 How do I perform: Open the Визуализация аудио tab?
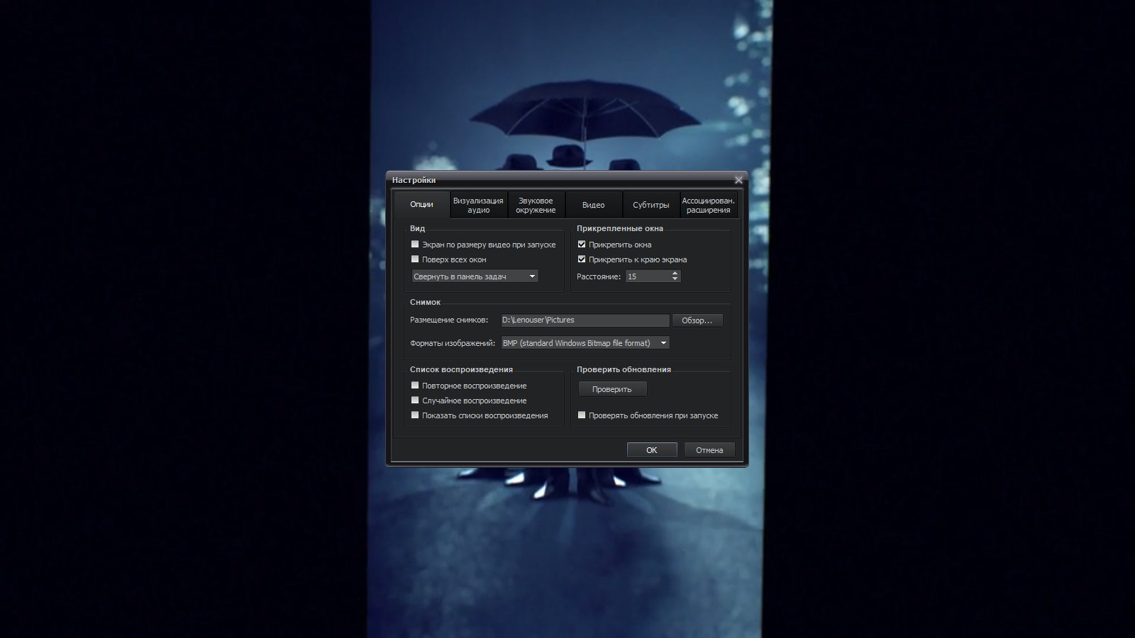click(x=478, y=205)
